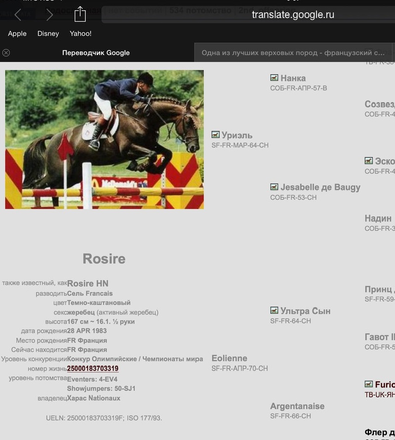Close the Переводчик Google tab
Viewport: 395px width, 440px height.
tap(6, 53)
